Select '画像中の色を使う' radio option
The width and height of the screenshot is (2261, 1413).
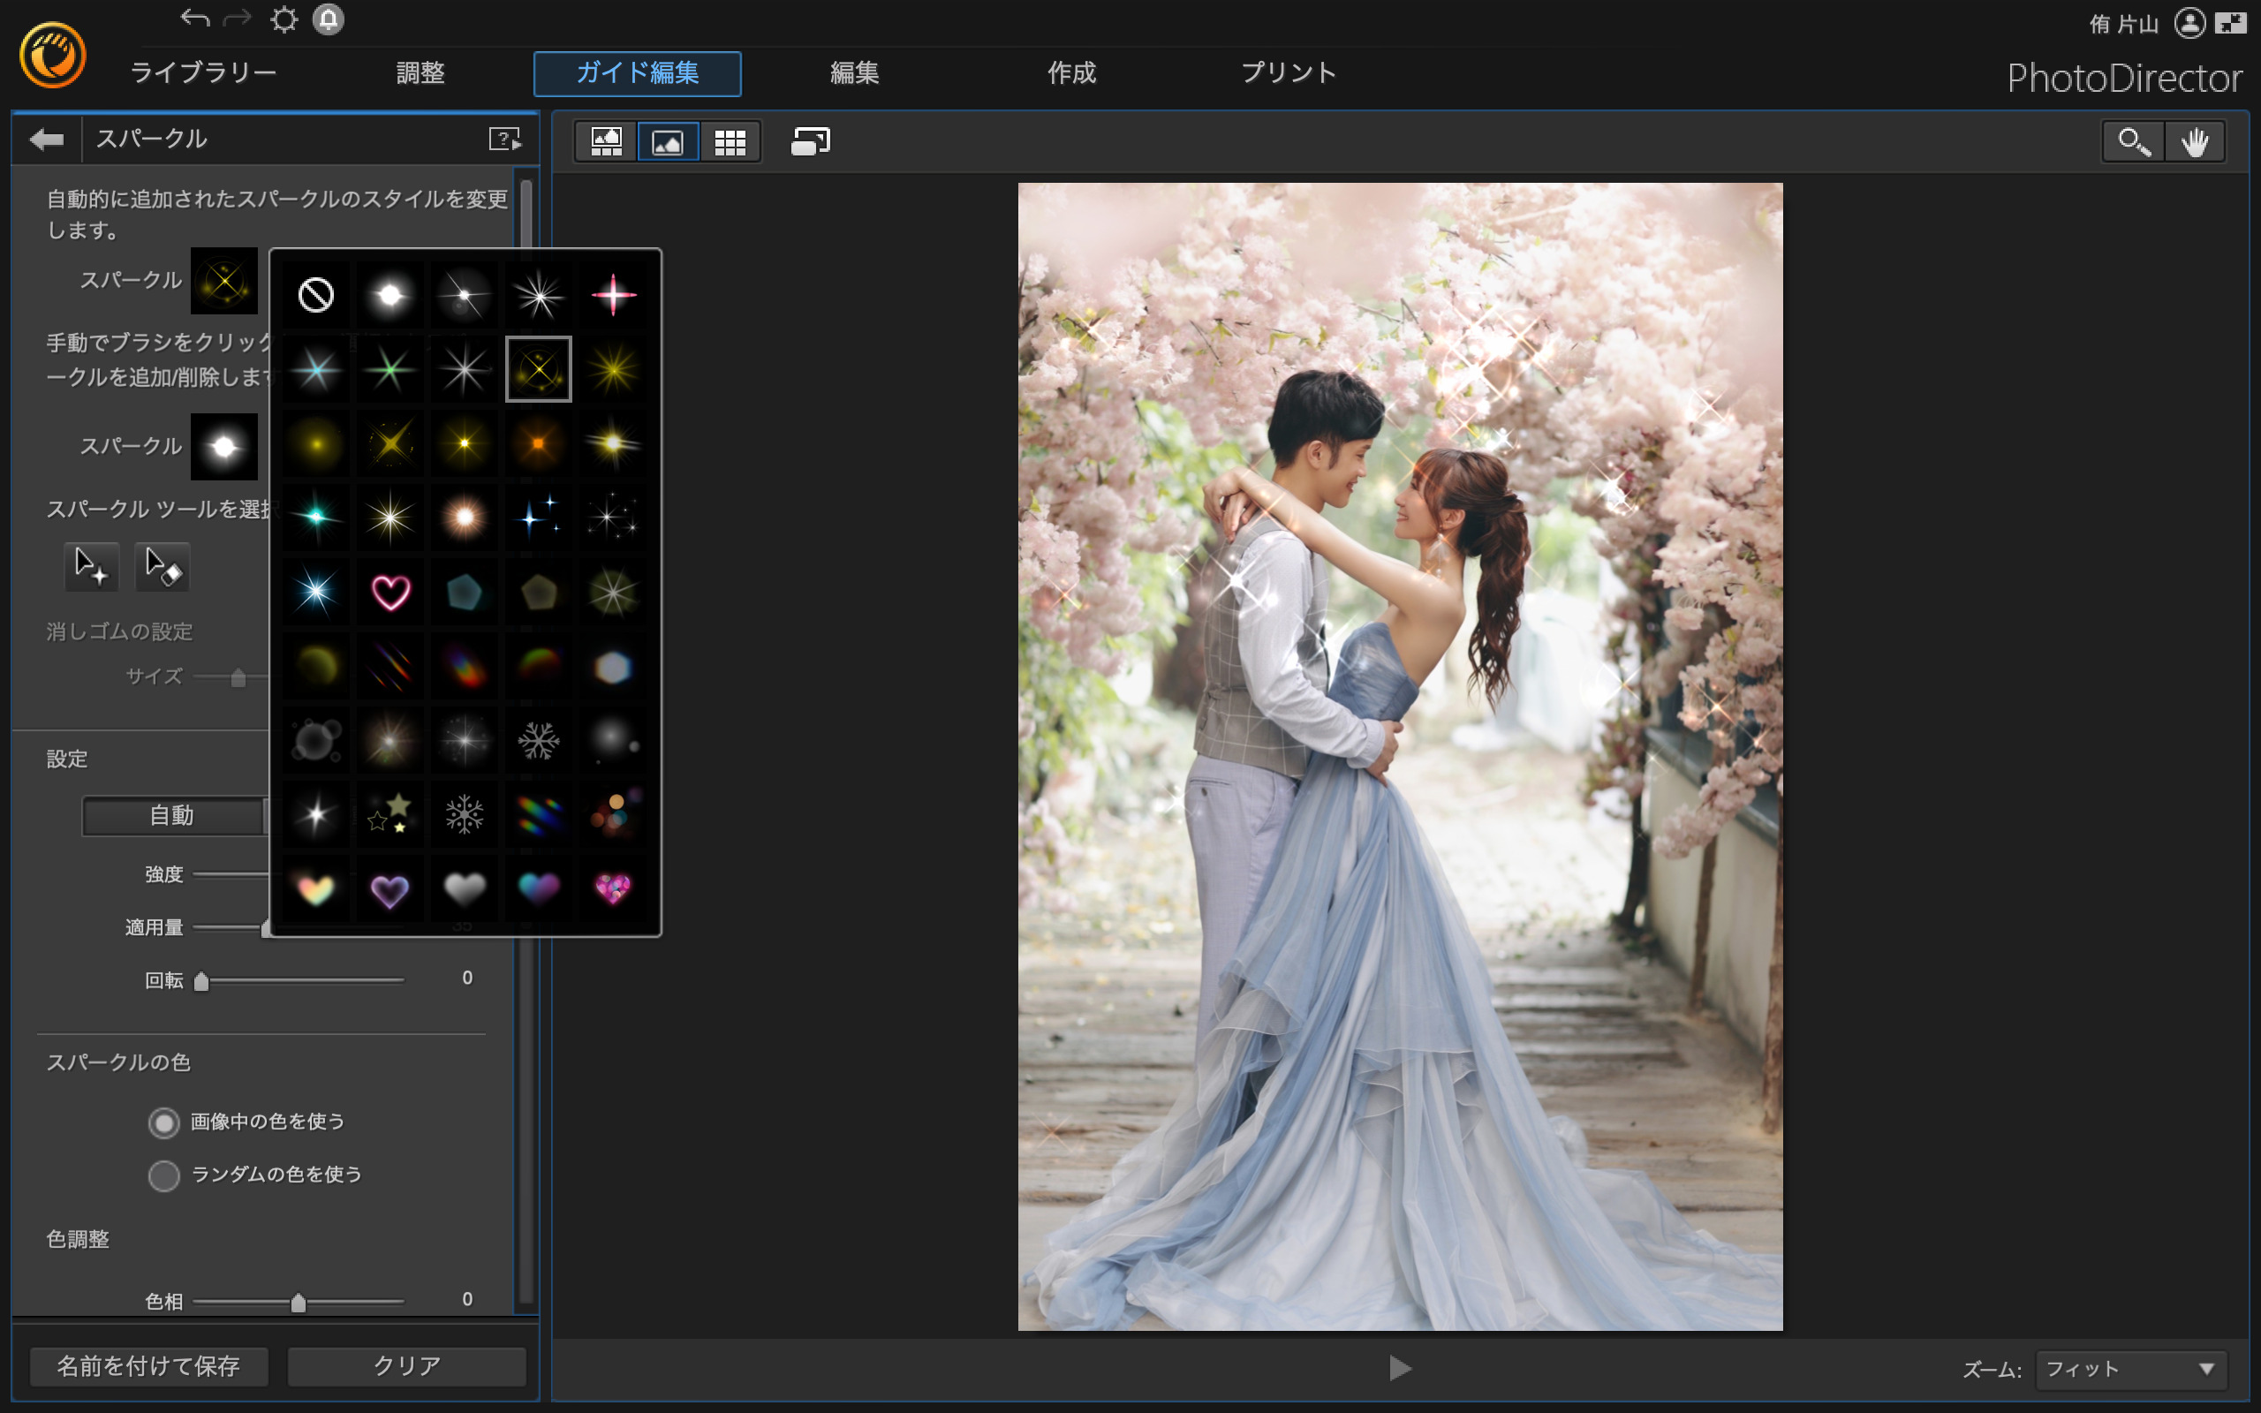[x=163, y=1122]
